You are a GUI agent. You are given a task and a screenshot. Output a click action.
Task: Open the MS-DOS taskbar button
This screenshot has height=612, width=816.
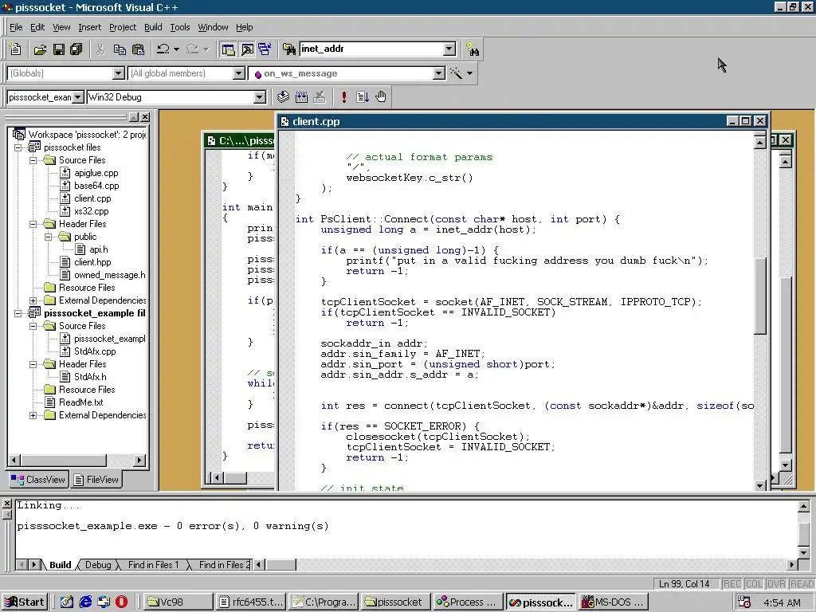point(614,602)
